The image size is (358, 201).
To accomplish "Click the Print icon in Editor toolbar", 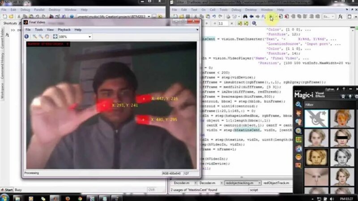I will pyautogui.click(x=228, y=17).
